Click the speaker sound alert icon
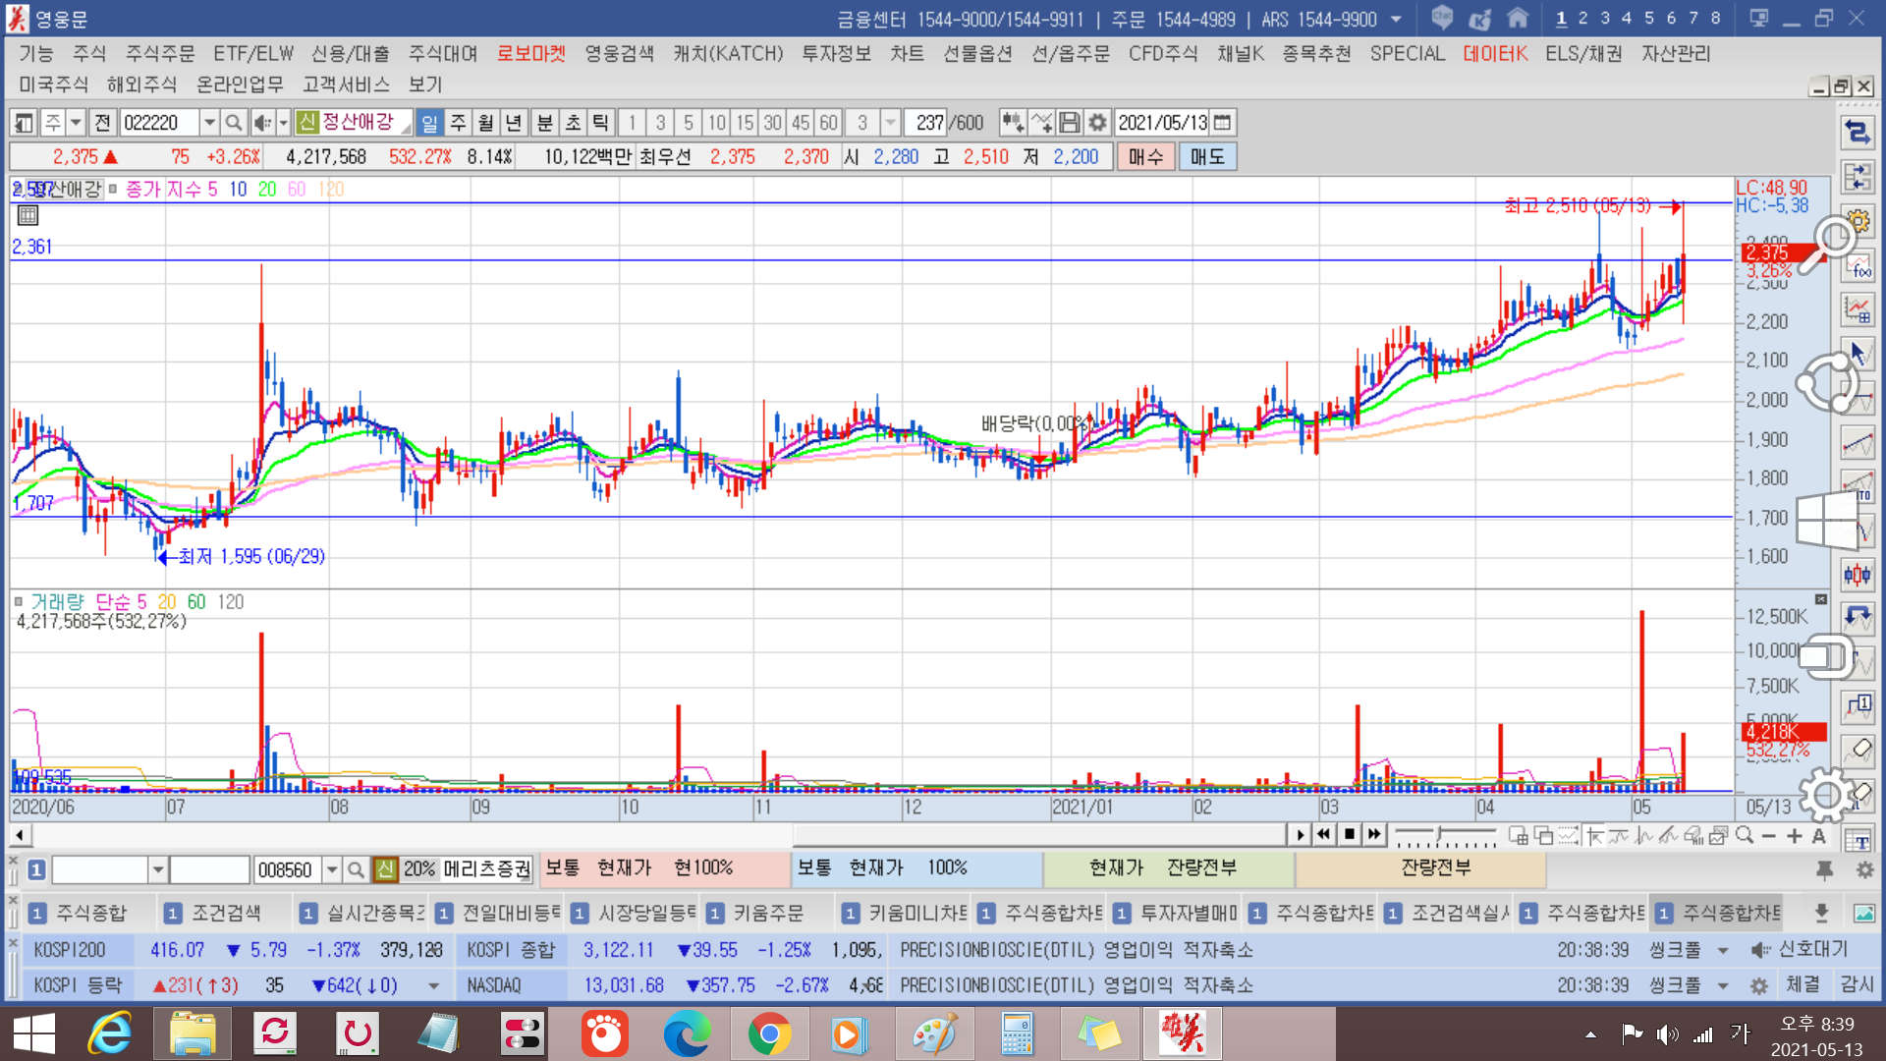The height and width of the screenshot is (1061, 1886). [x=262, y=123]
